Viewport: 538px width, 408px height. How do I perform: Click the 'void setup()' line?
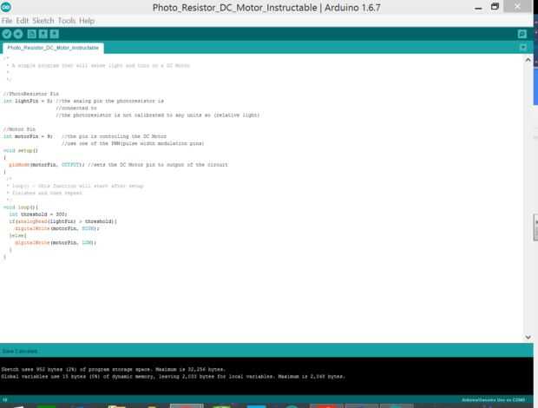click(x=21, y=151)
